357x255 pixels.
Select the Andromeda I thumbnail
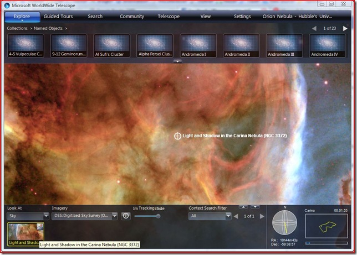(x=198, y=46)
